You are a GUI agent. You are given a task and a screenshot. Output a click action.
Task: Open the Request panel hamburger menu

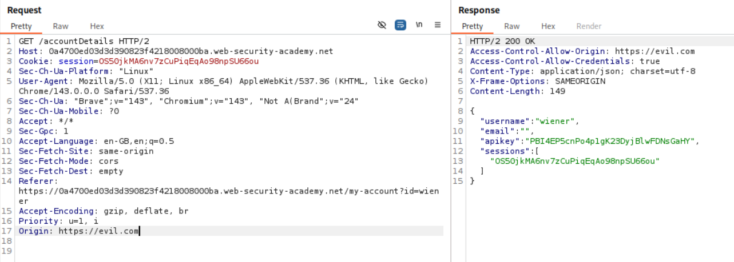coord(438,25)
